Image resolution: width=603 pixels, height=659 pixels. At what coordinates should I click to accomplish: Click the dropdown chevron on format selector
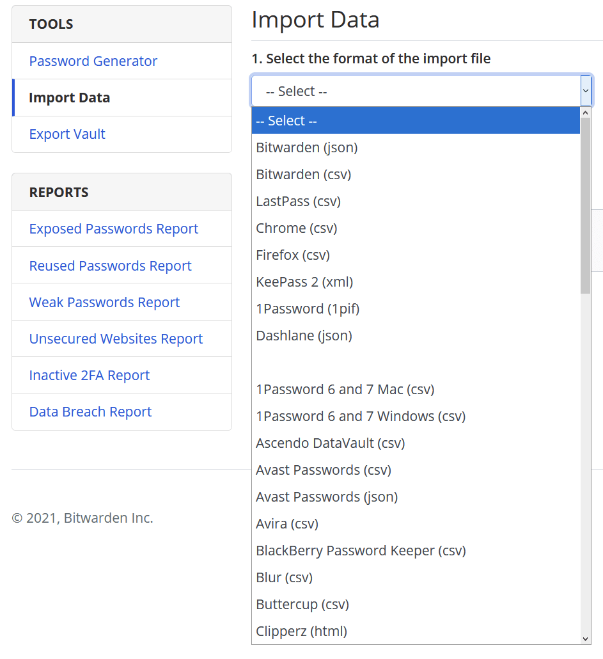586,91
